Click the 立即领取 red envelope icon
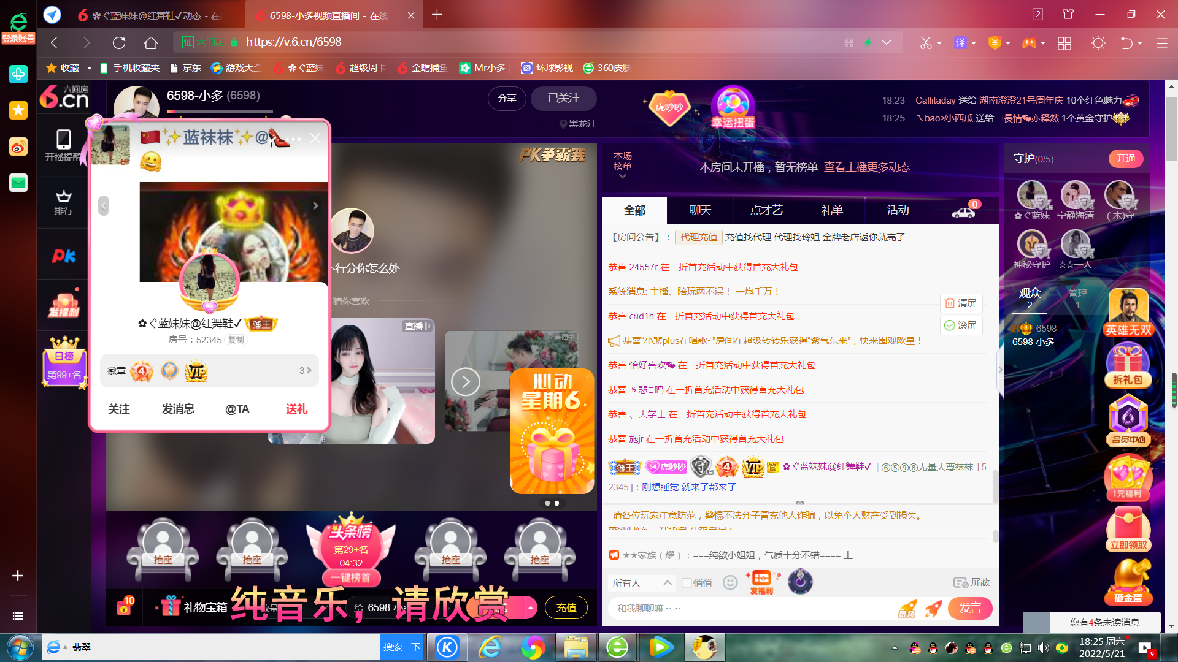1178x662 pixels. click(x=1128, y=528)
